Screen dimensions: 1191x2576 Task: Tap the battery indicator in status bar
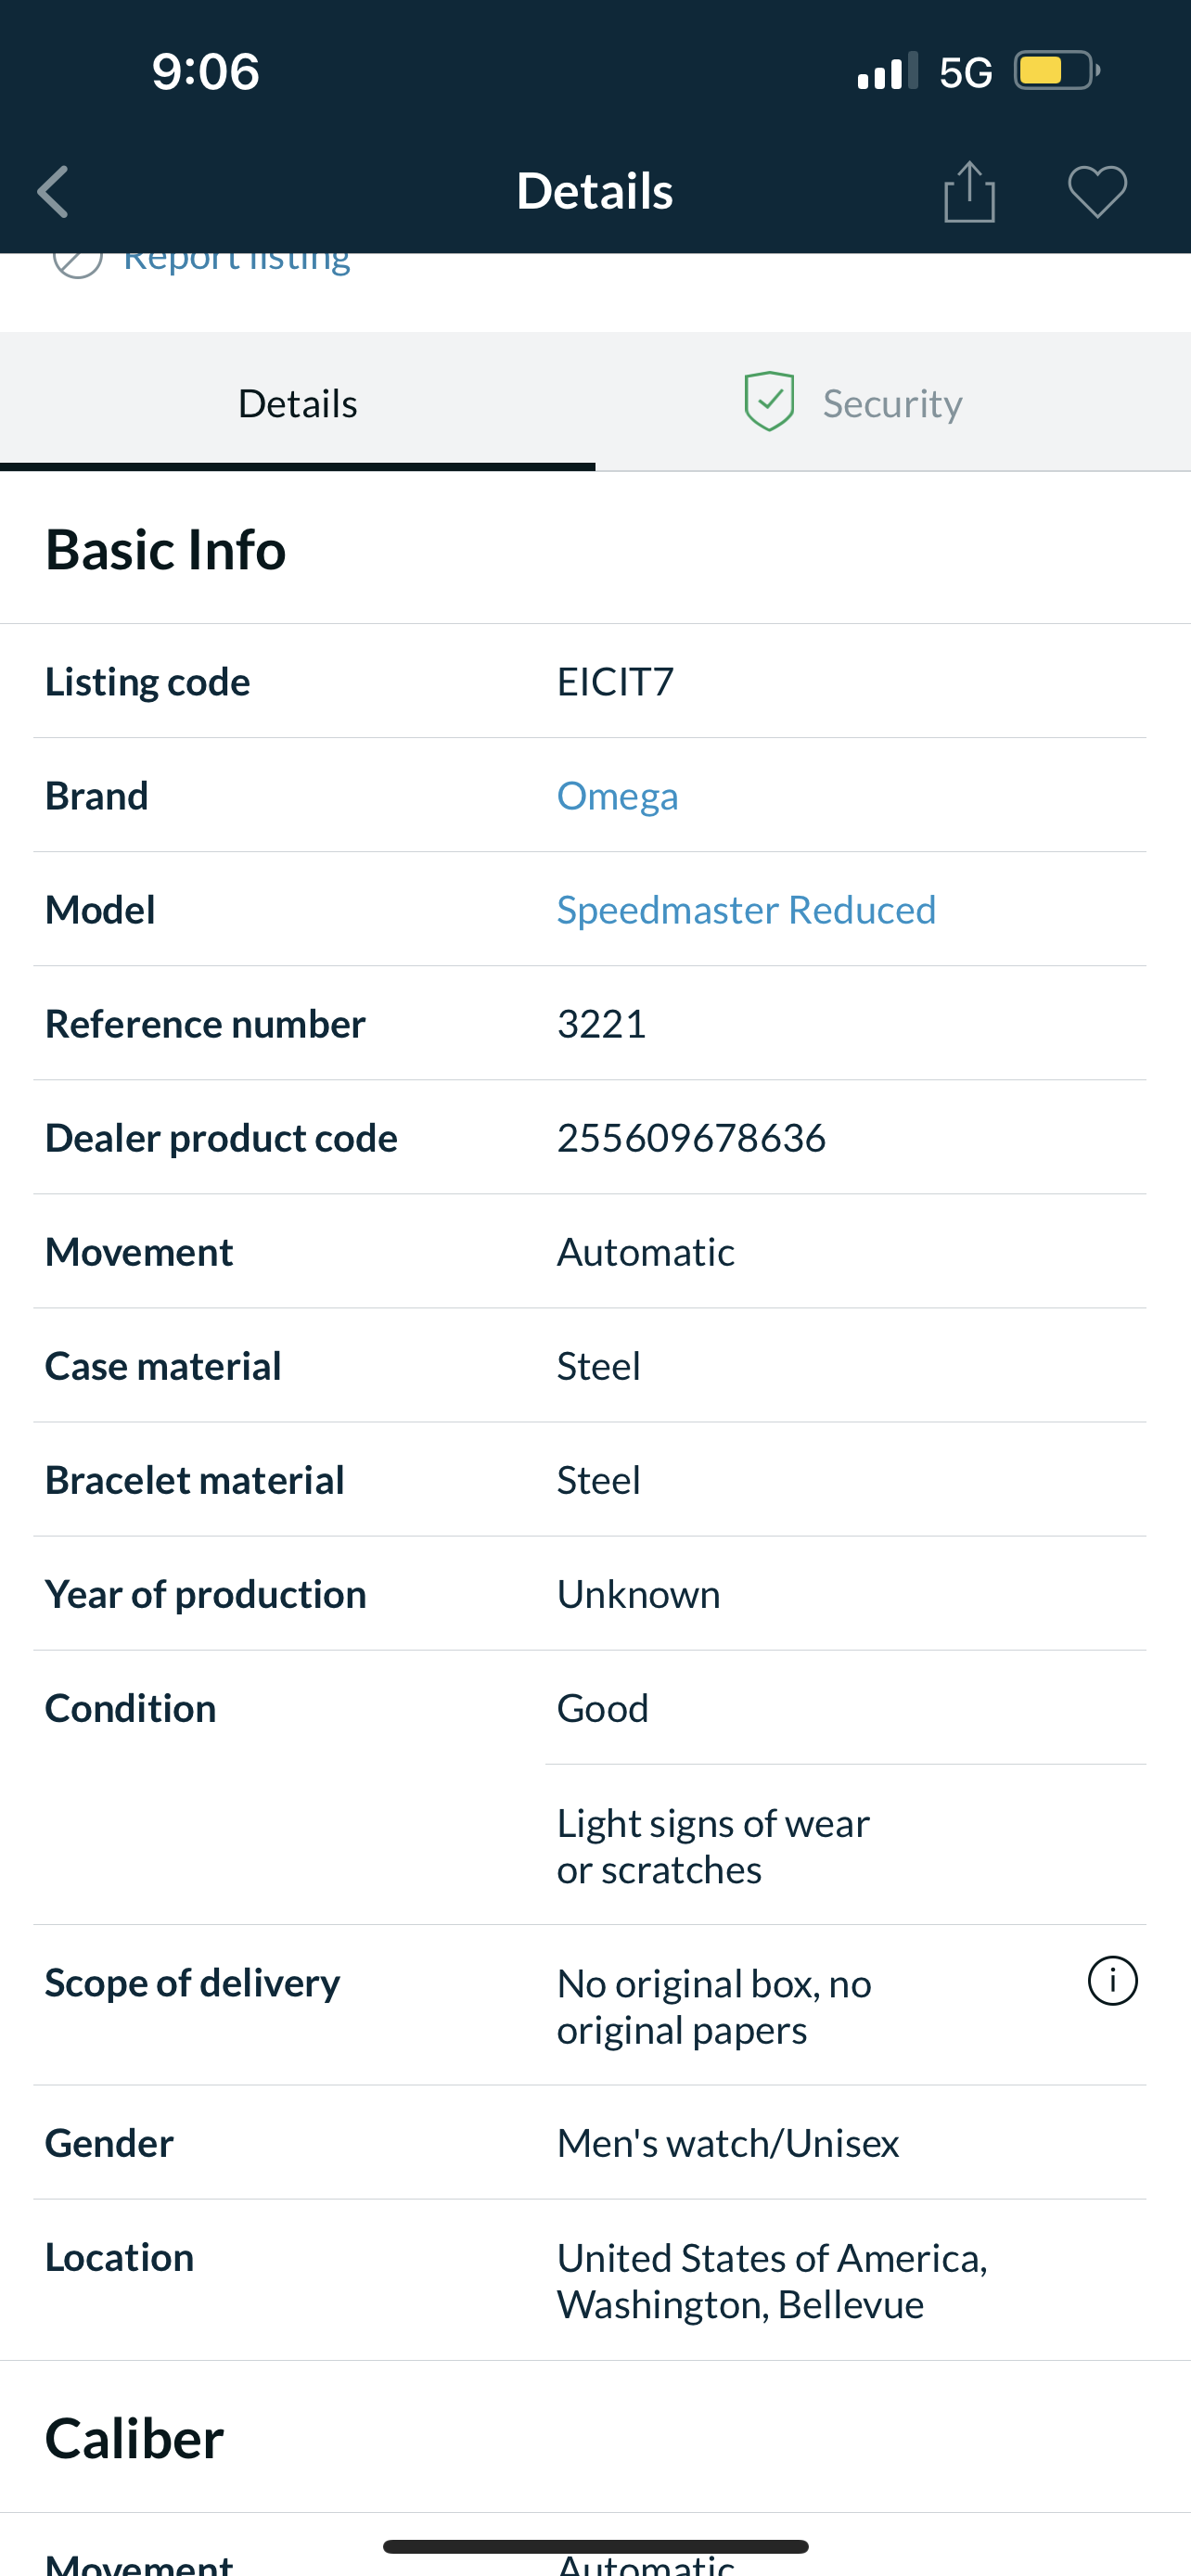coord(1056,71)
